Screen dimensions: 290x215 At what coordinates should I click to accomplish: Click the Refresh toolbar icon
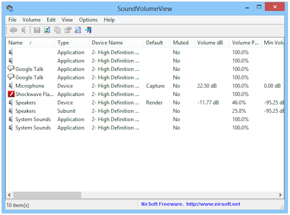[47, 30]
